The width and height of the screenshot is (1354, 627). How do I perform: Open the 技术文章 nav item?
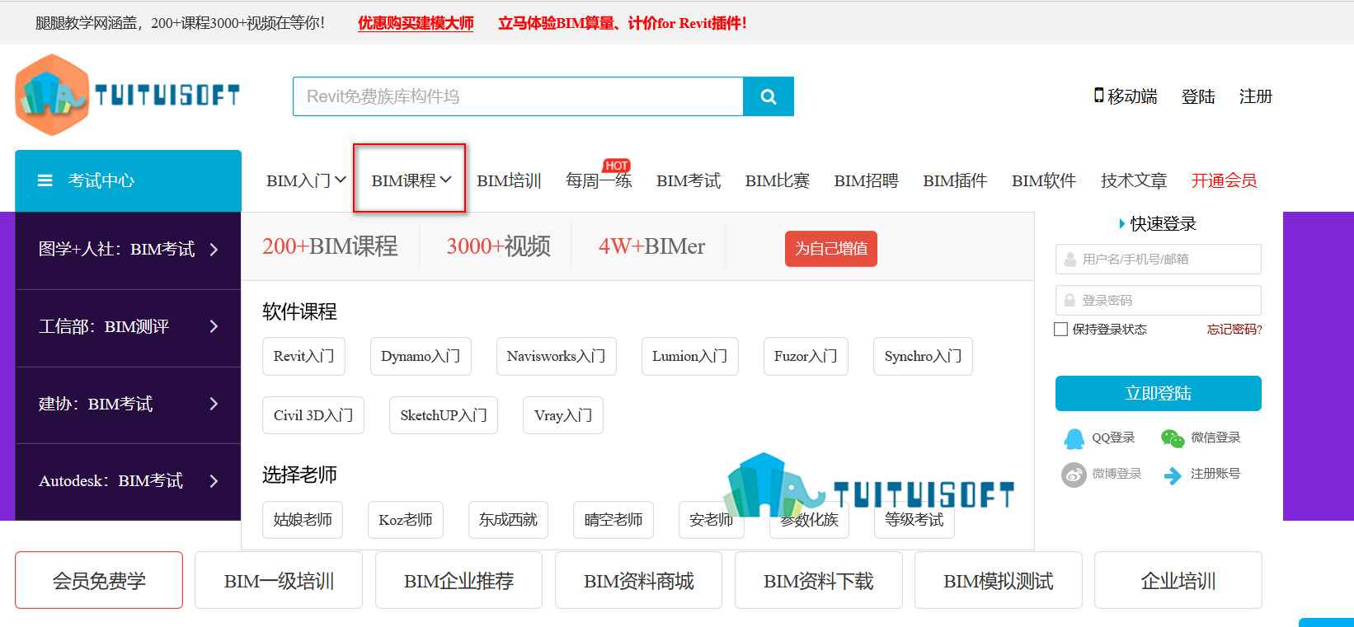coord(1134,180)
